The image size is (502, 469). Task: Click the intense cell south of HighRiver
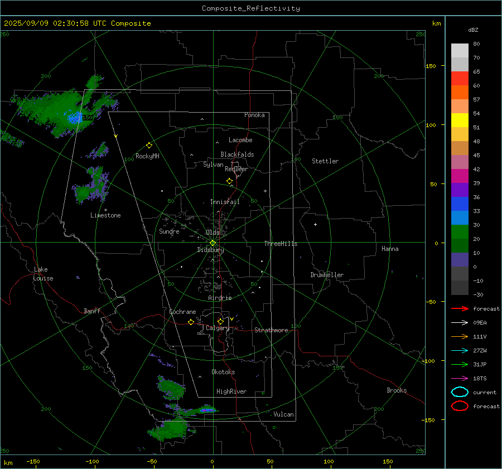click(207, 410)
